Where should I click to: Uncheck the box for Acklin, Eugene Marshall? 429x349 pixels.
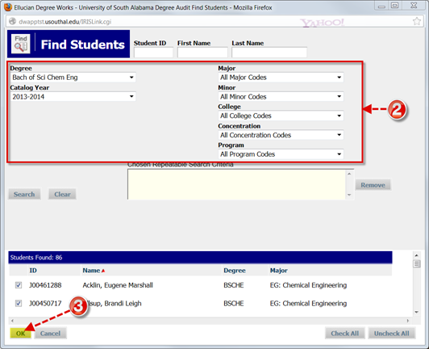click(19, 285)
